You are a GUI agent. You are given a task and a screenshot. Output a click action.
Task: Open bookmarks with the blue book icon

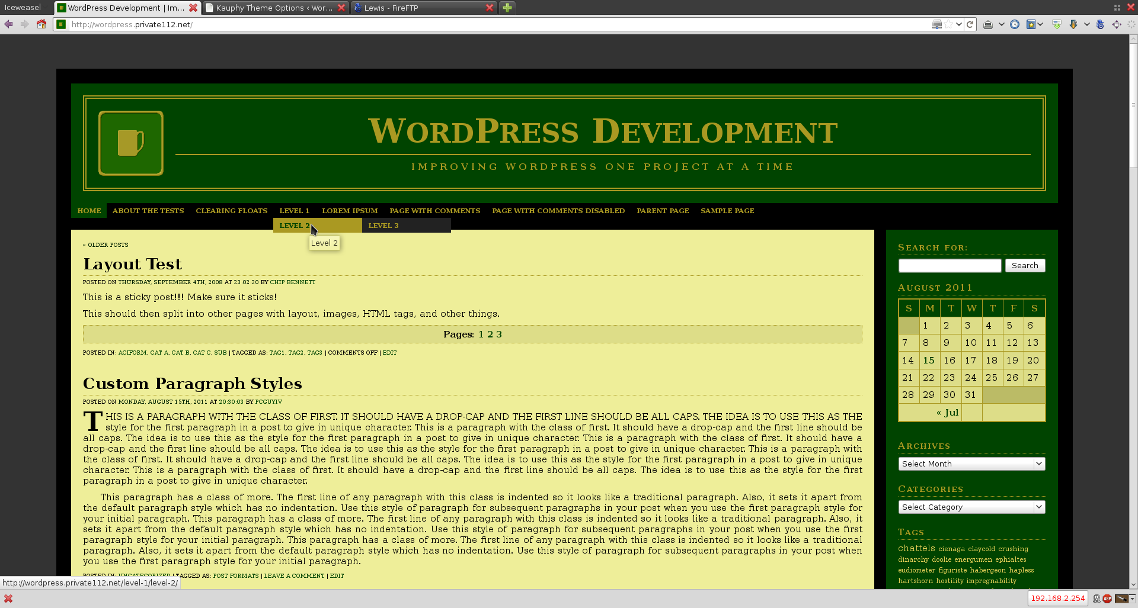1031,24
